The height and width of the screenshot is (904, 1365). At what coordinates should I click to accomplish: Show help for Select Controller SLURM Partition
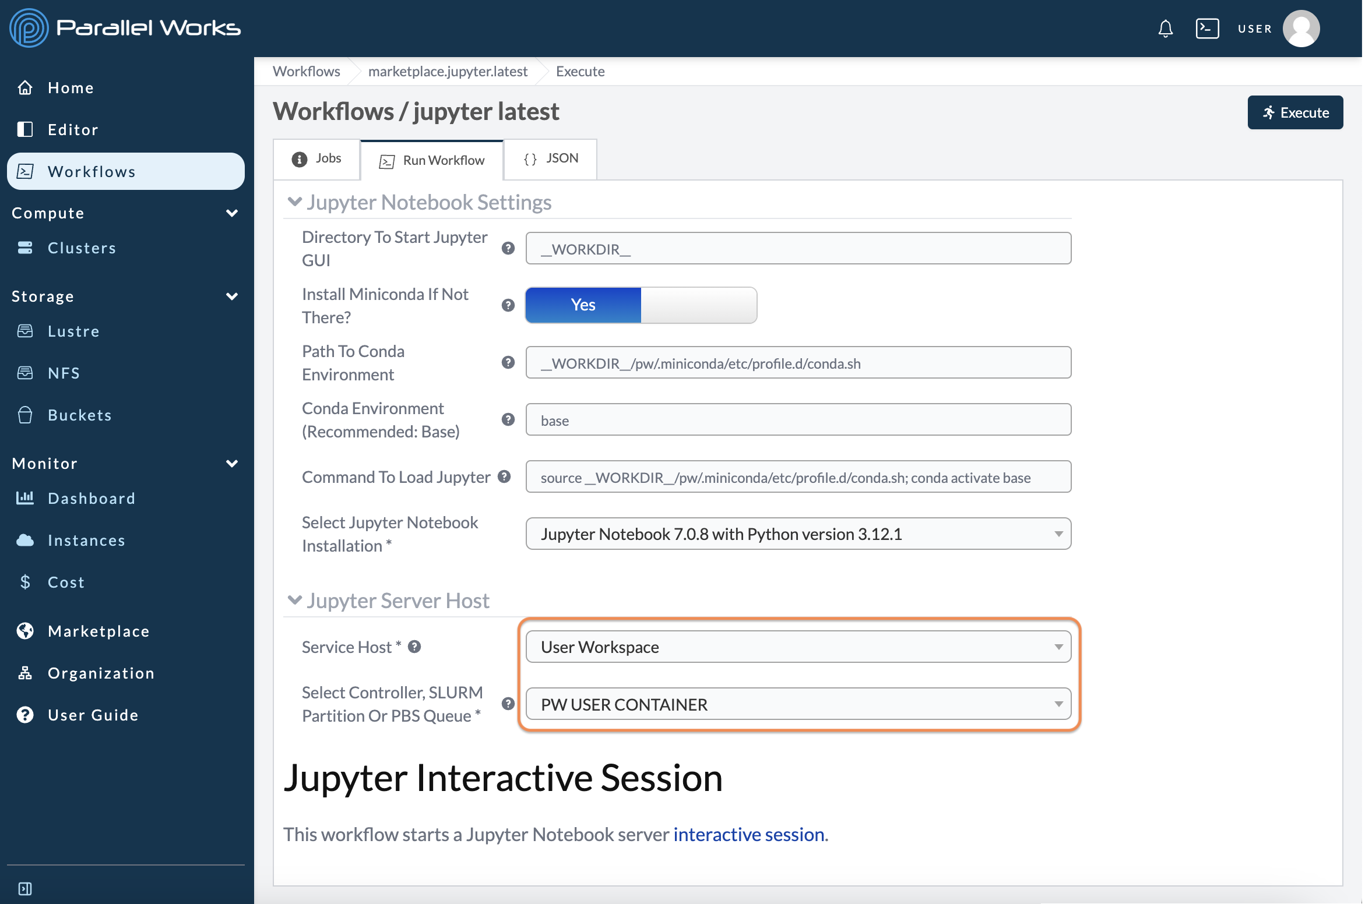point(508,704)
